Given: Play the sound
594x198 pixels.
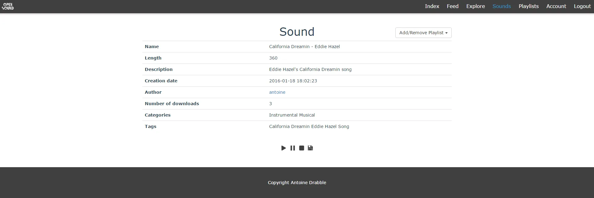Looking at the screenshot, I should 283,148.
